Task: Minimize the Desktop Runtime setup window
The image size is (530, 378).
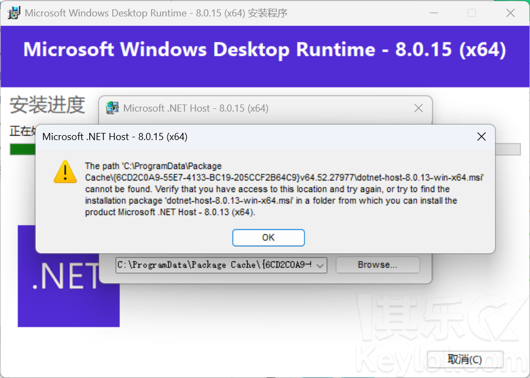Action: (x=434, y=13)
